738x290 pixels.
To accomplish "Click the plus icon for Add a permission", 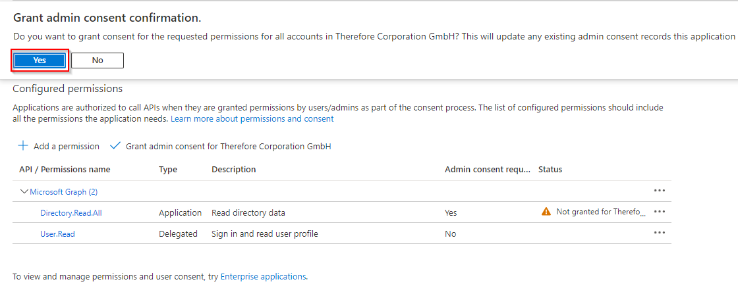I will pos(22,146).
